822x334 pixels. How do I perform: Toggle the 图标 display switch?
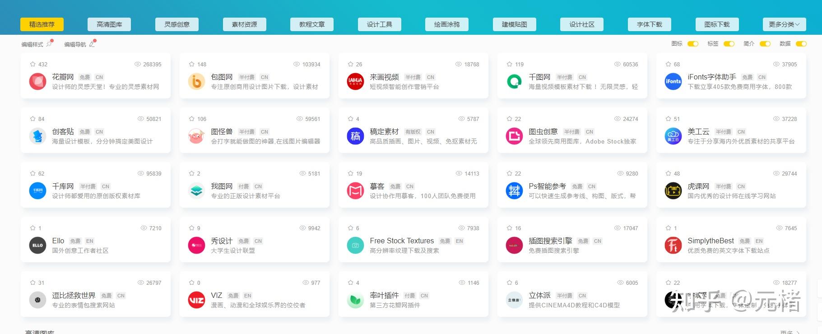coord(693,44)
